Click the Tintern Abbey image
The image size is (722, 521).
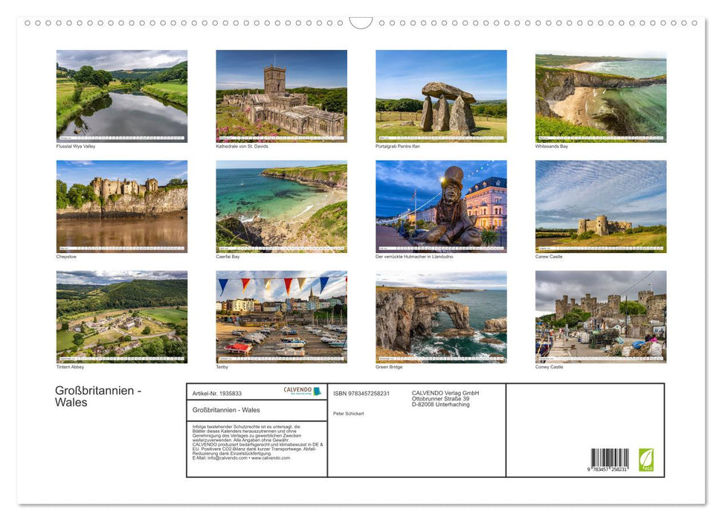click(x=122, y=317)
